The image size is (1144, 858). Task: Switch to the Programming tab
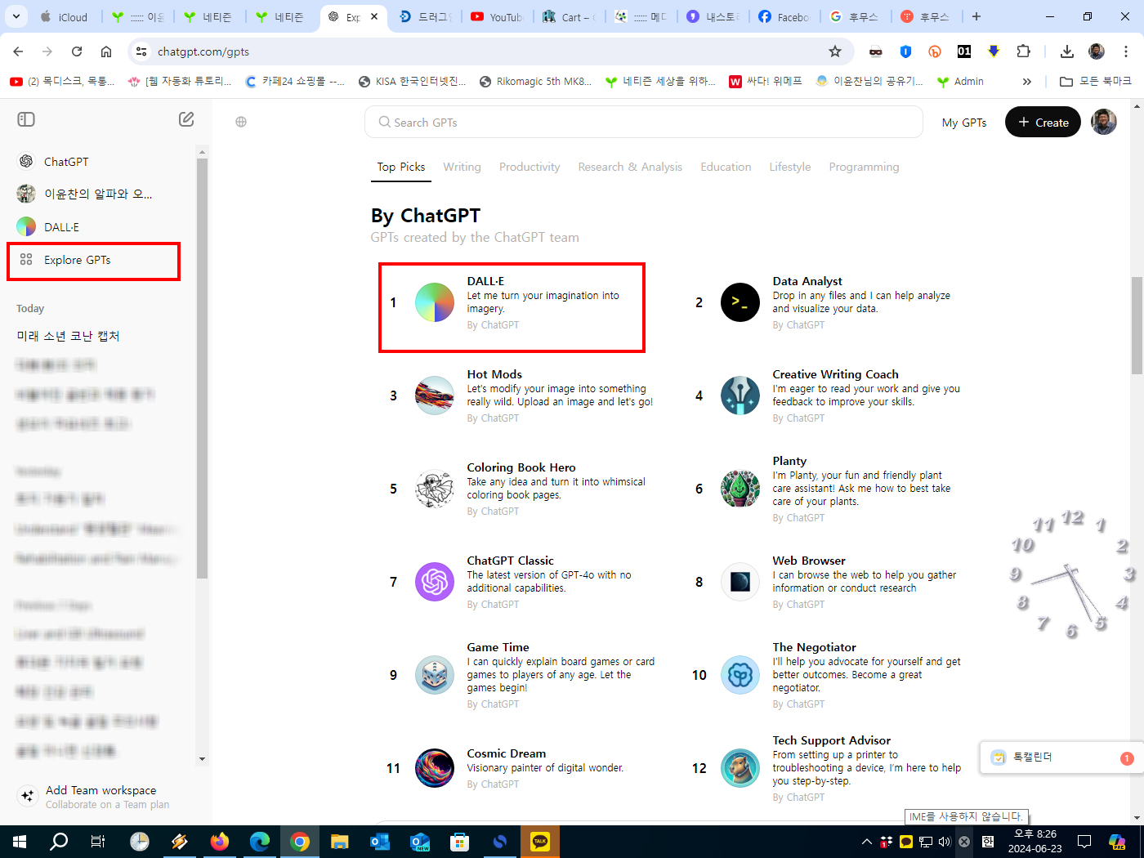[x=864, y=167]
